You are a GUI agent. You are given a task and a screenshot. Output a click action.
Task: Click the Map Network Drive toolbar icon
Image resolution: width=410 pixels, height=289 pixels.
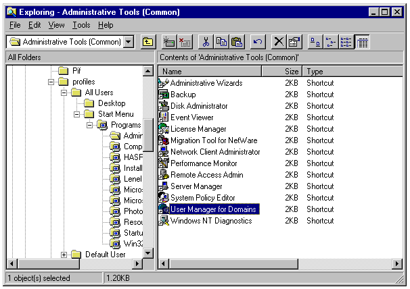169,42
